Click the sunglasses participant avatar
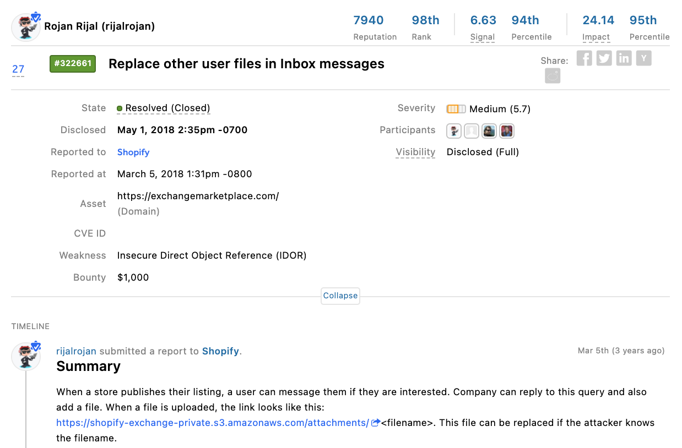This screenshot has width=682, height=448. 489,130
